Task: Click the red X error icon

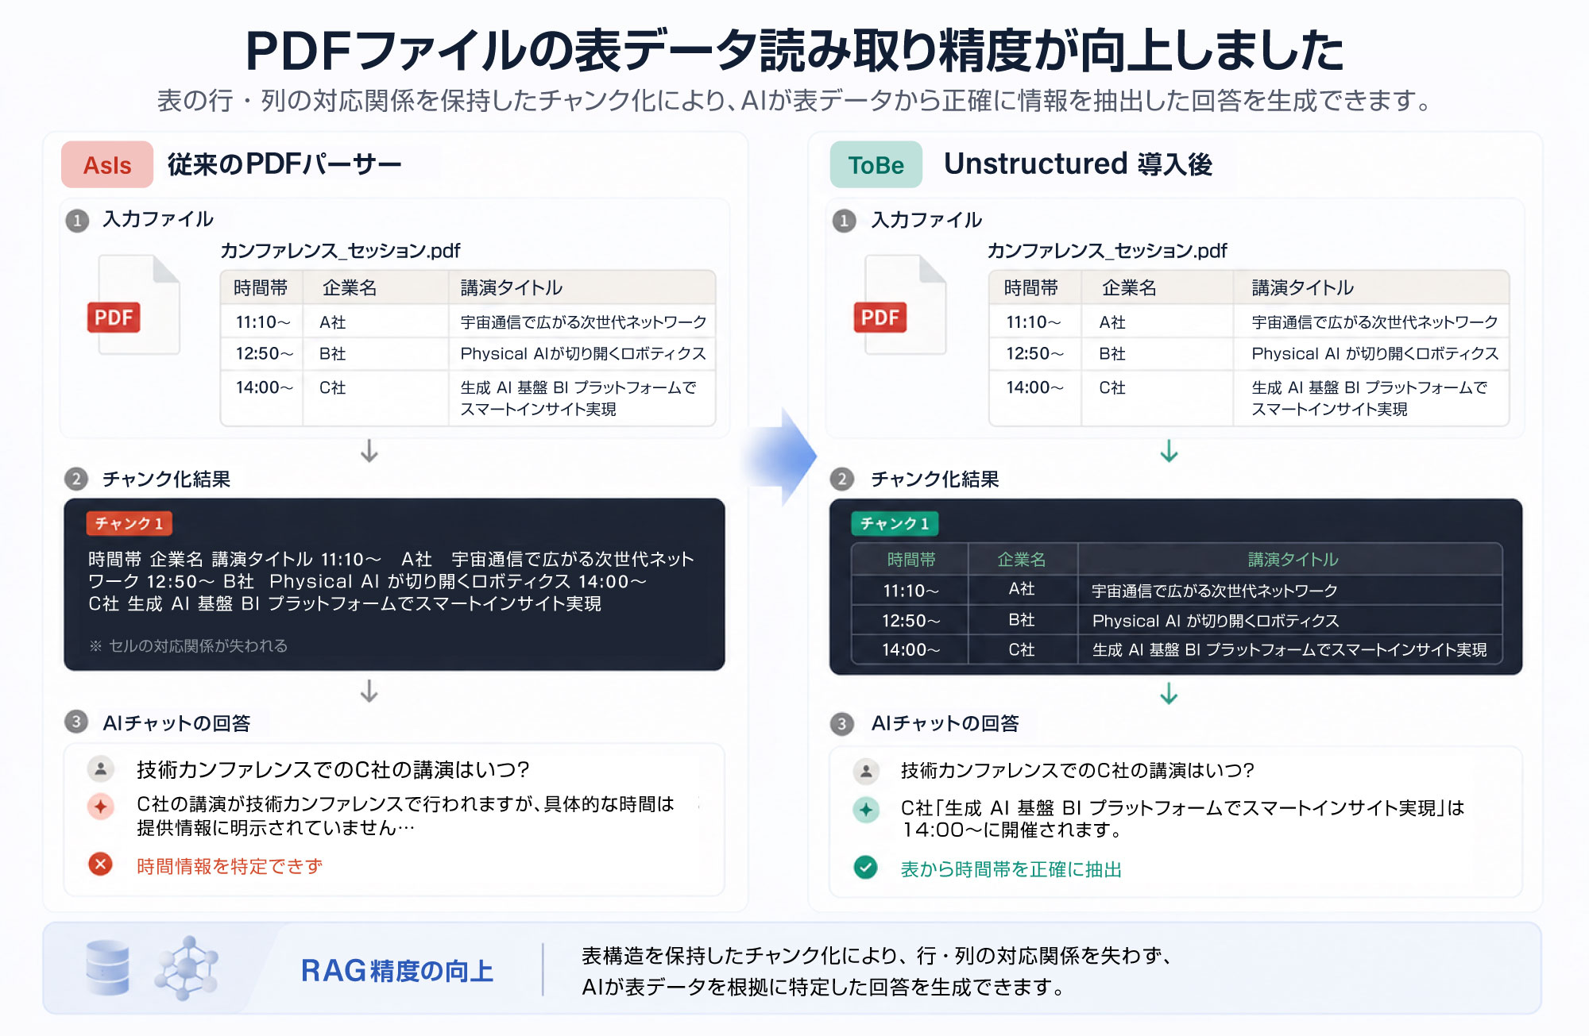Action: tap(101, 865)
